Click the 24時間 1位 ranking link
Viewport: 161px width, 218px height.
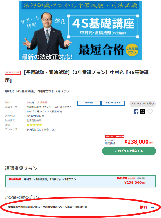[39, 130]
